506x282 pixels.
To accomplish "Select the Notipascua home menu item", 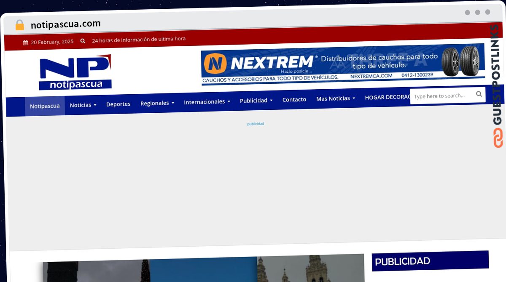I will pyautogui.click(x=45, y=106).
